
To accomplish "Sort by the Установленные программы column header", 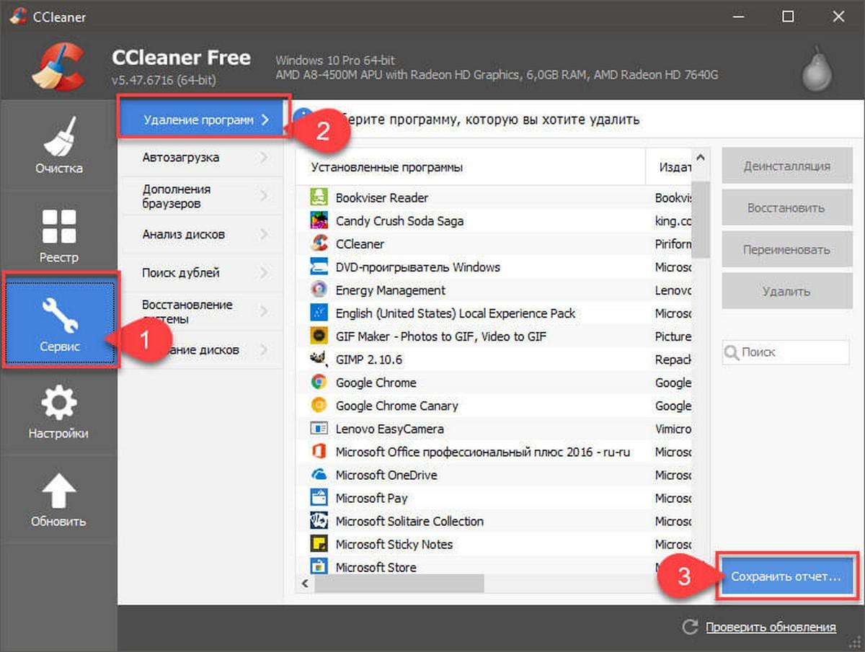I will click(x=471, y=167).
